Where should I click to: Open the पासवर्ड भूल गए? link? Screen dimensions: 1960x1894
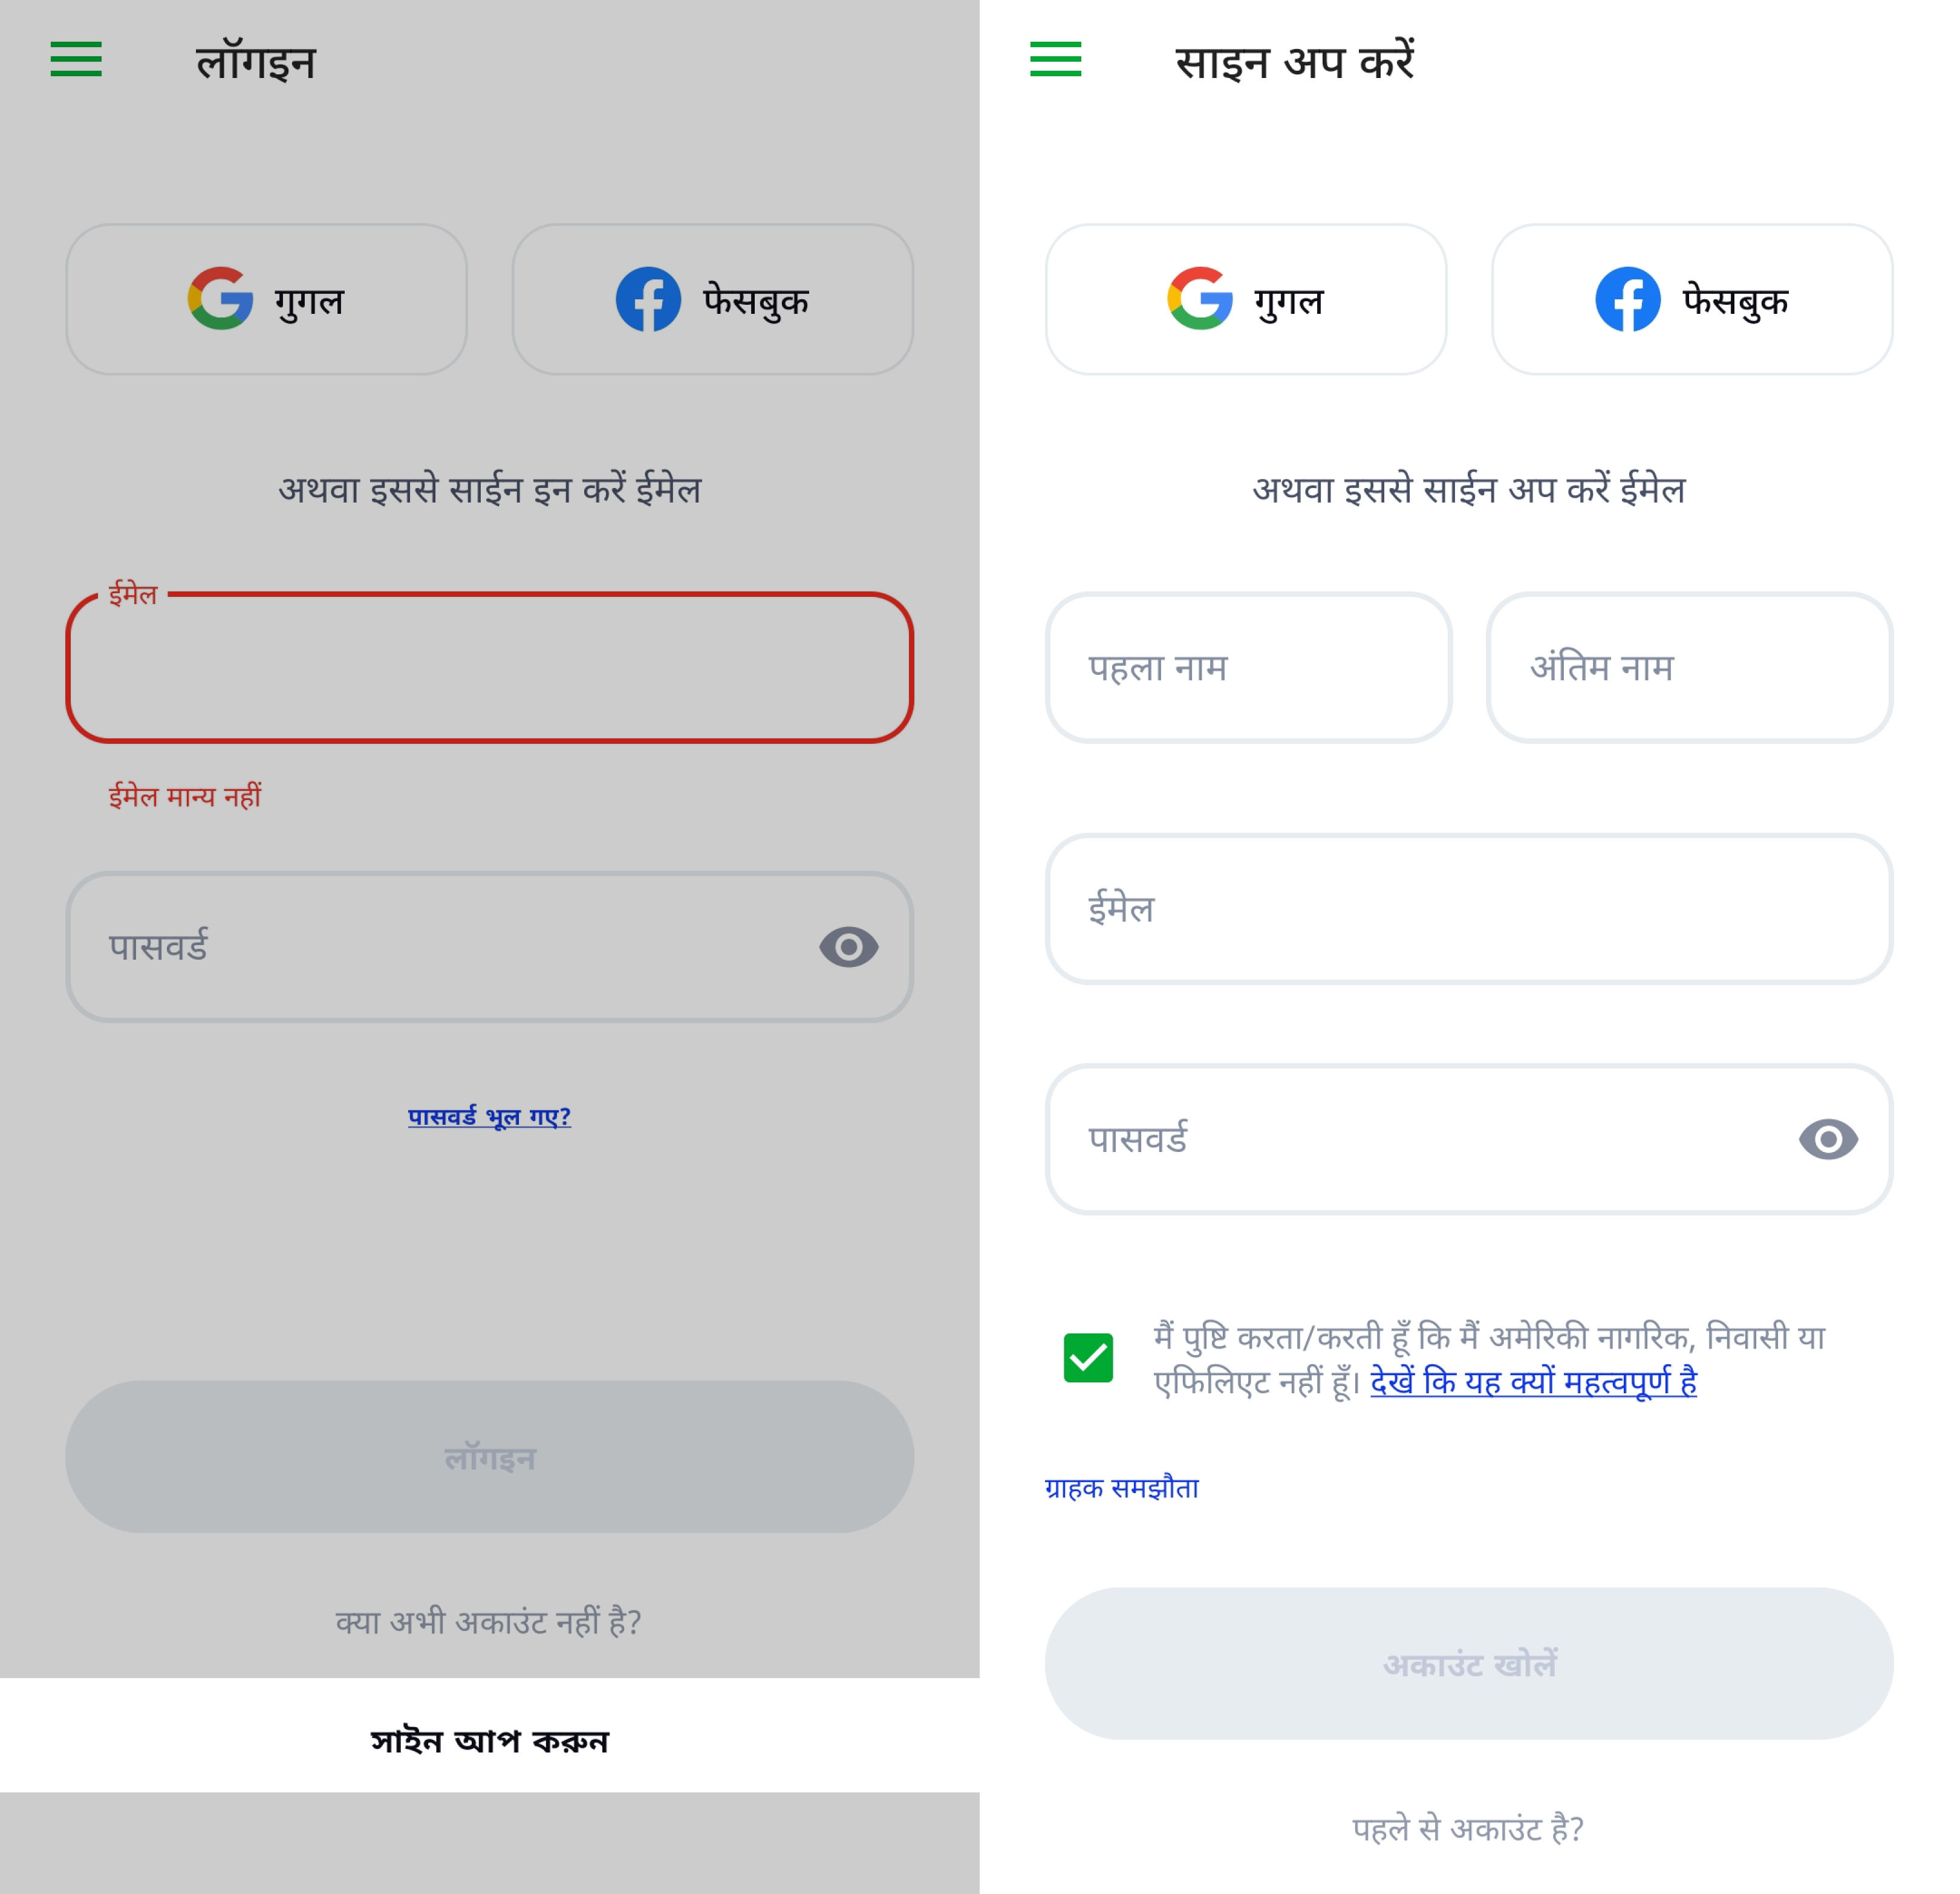pos(489,1116)
